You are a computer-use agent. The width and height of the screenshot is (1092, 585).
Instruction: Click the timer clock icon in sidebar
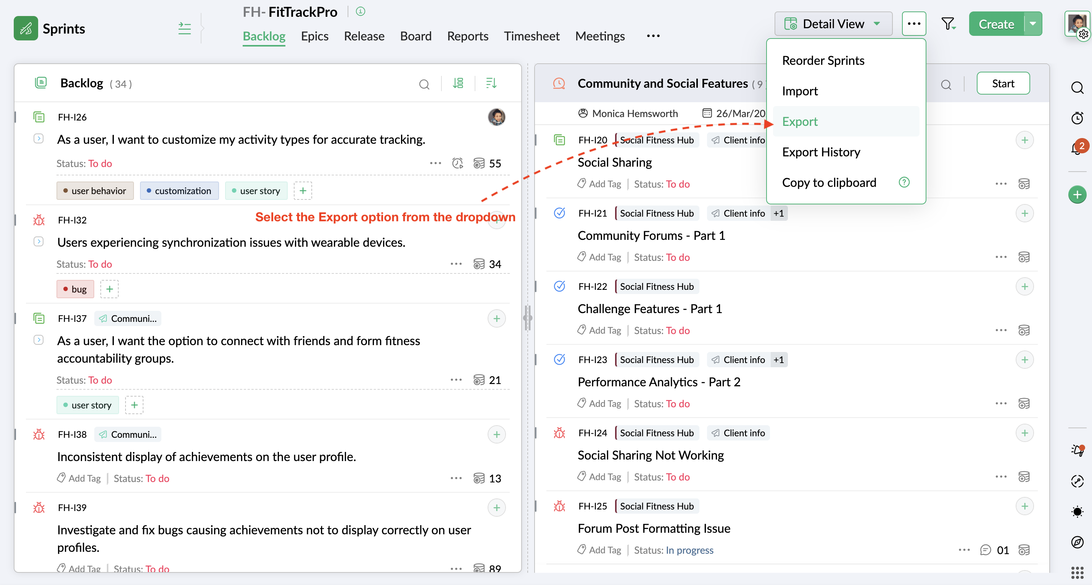click(1077, 118)
